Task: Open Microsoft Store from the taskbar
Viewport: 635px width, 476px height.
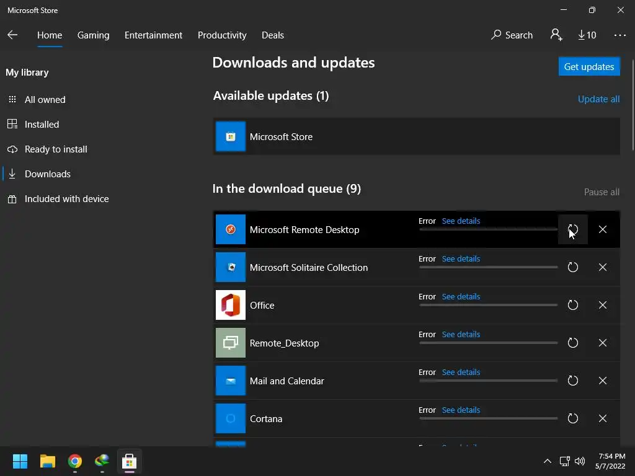Action: pos(129,461)
